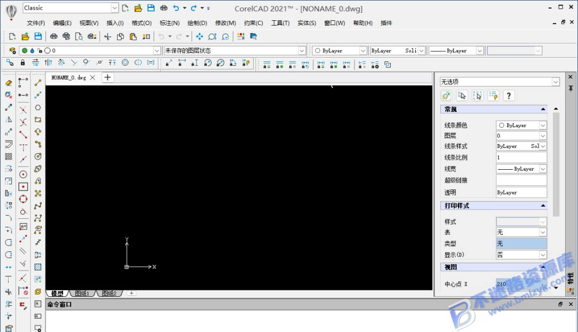578x332 pixels.
Task: Open the undo history dropdown arrow in title bar
Action: point(184,7)
